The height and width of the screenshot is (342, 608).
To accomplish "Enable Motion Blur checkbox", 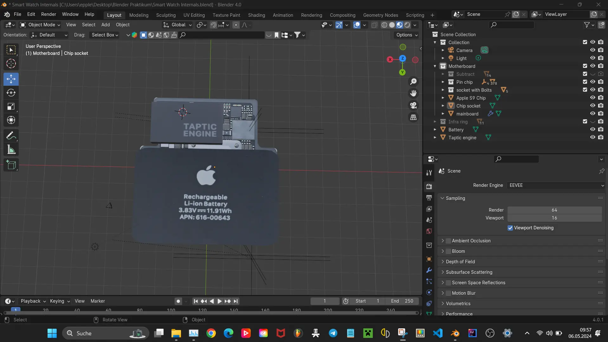I will pyautogui.click(x=448, y=293).
